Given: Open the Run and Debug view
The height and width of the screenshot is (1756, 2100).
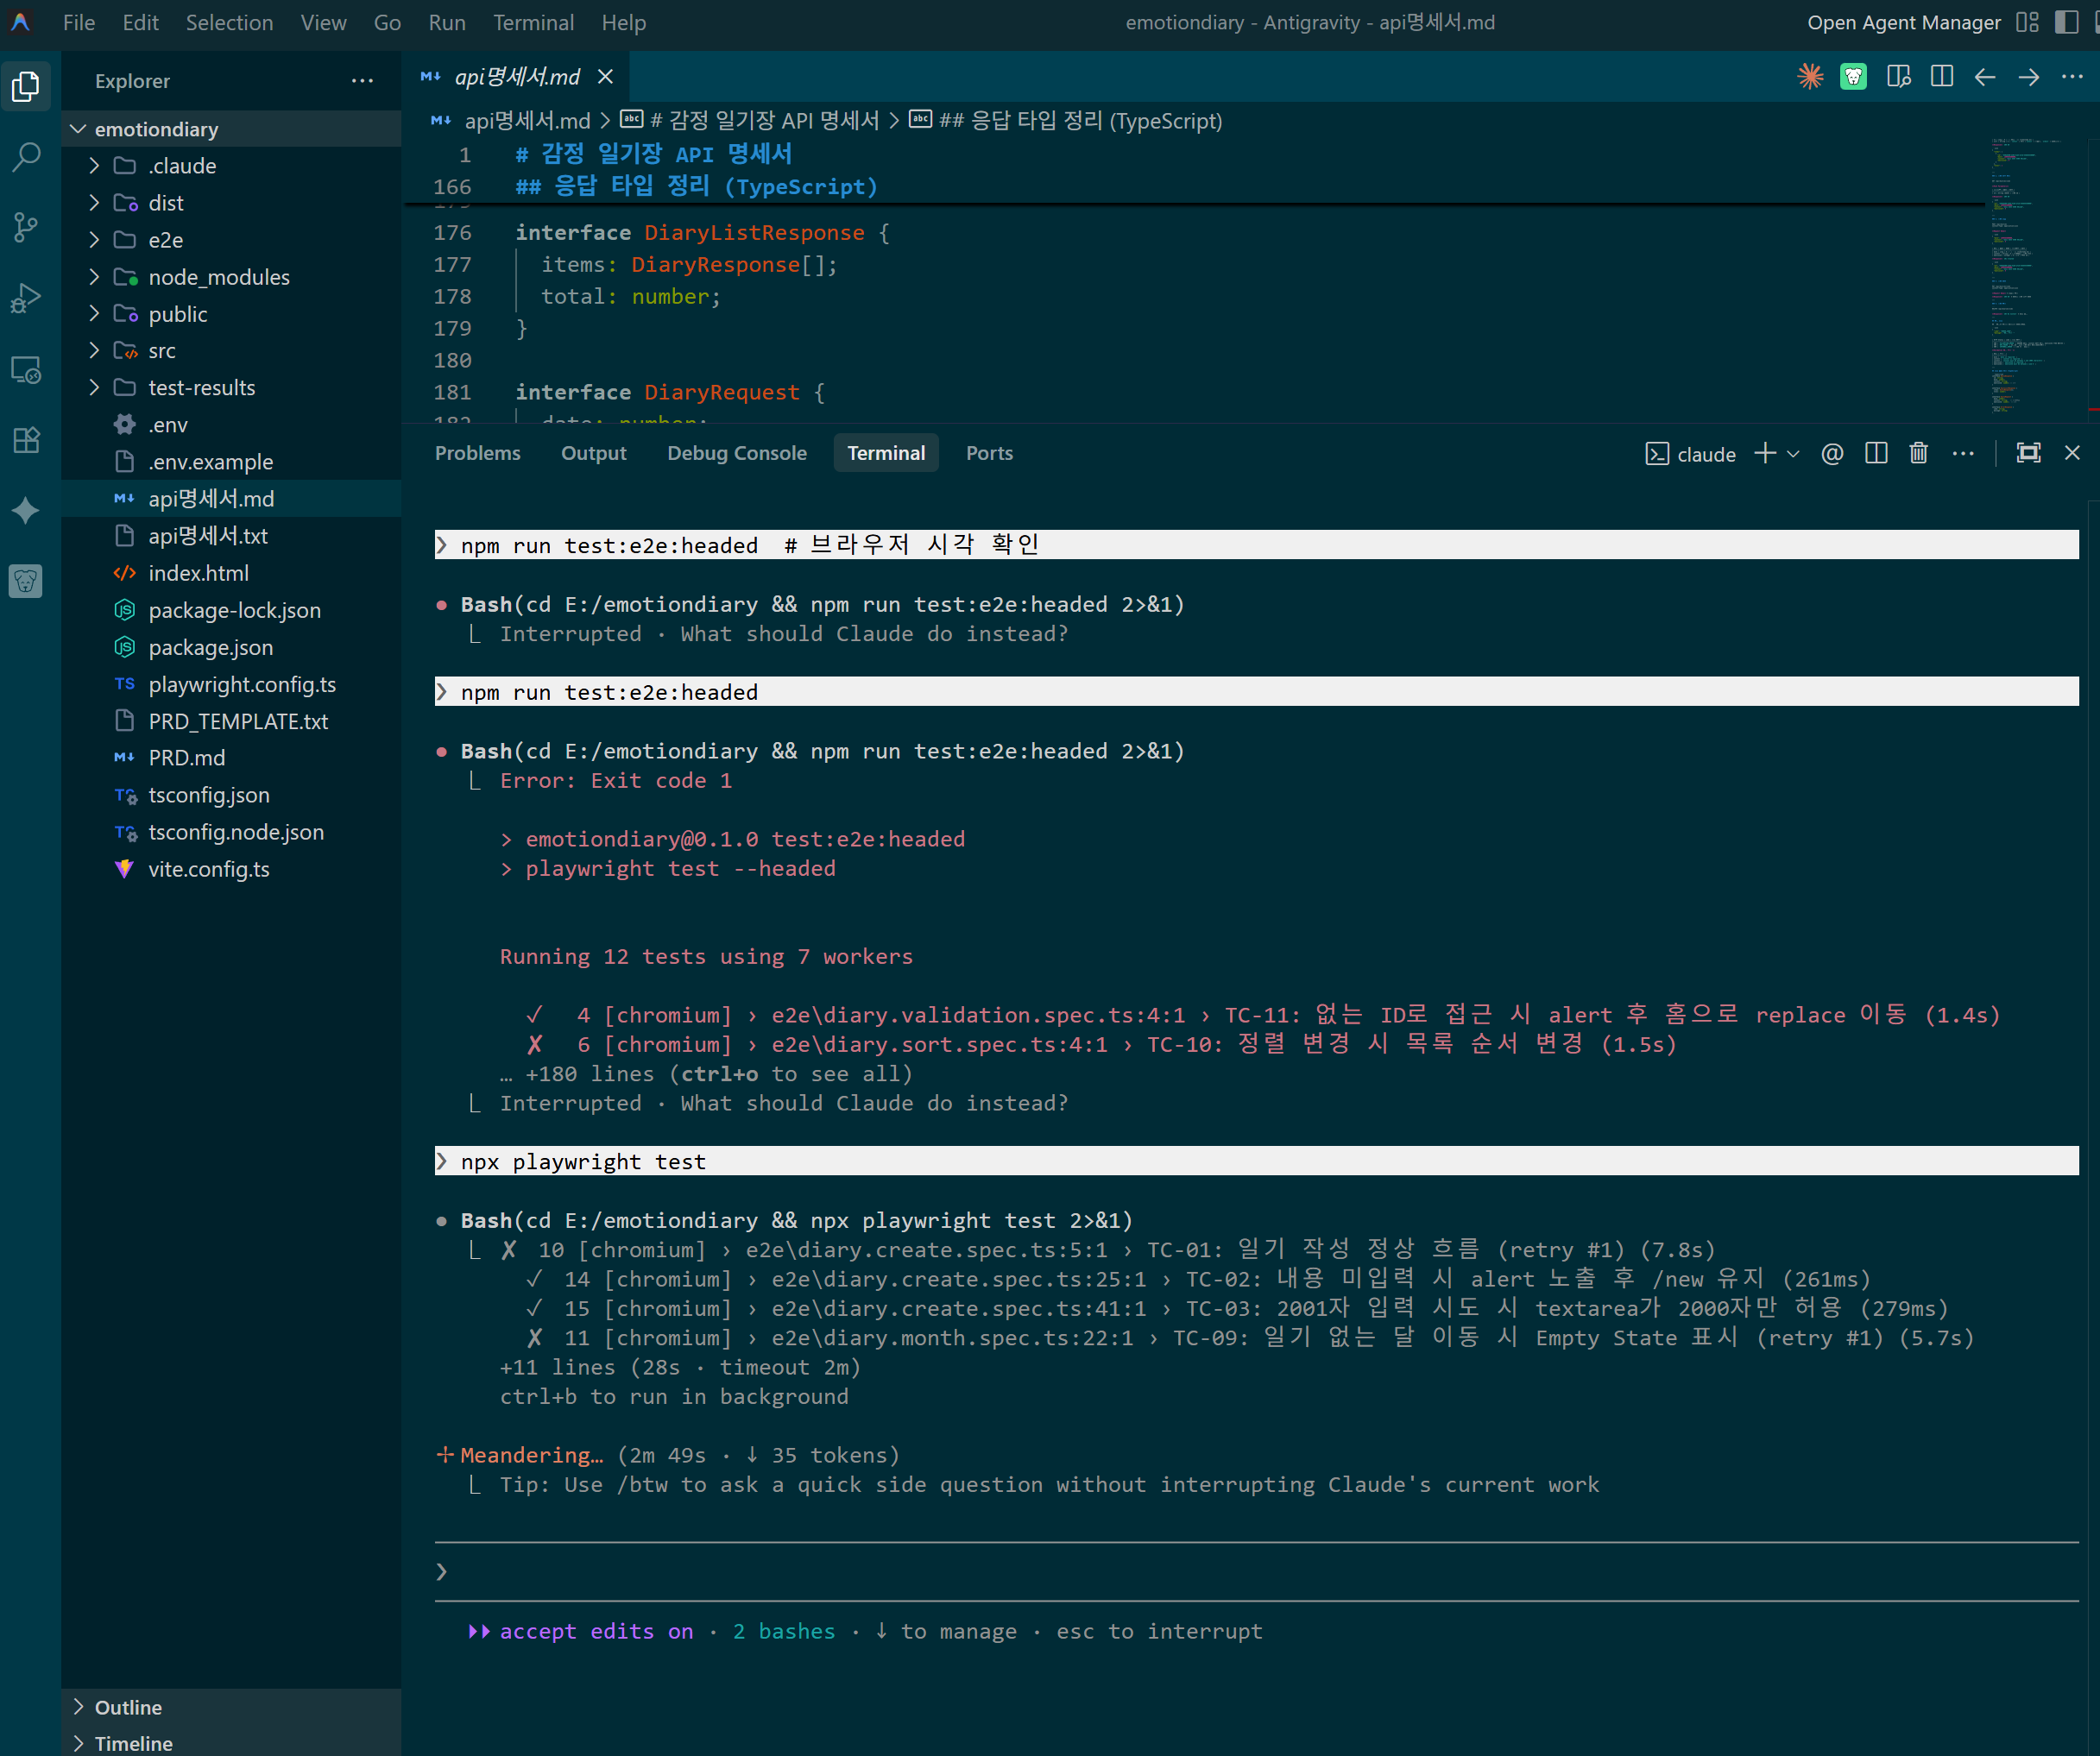Looking at the screenshot, I should click(27, 298).
